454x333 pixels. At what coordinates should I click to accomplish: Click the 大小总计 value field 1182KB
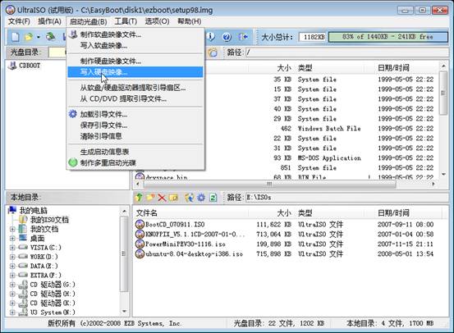click(x=313, y=37)
